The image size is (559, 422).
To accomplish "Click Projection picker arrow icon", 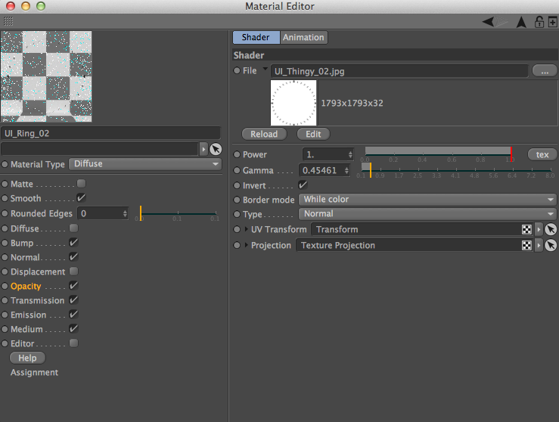I will tap(551, 245).
